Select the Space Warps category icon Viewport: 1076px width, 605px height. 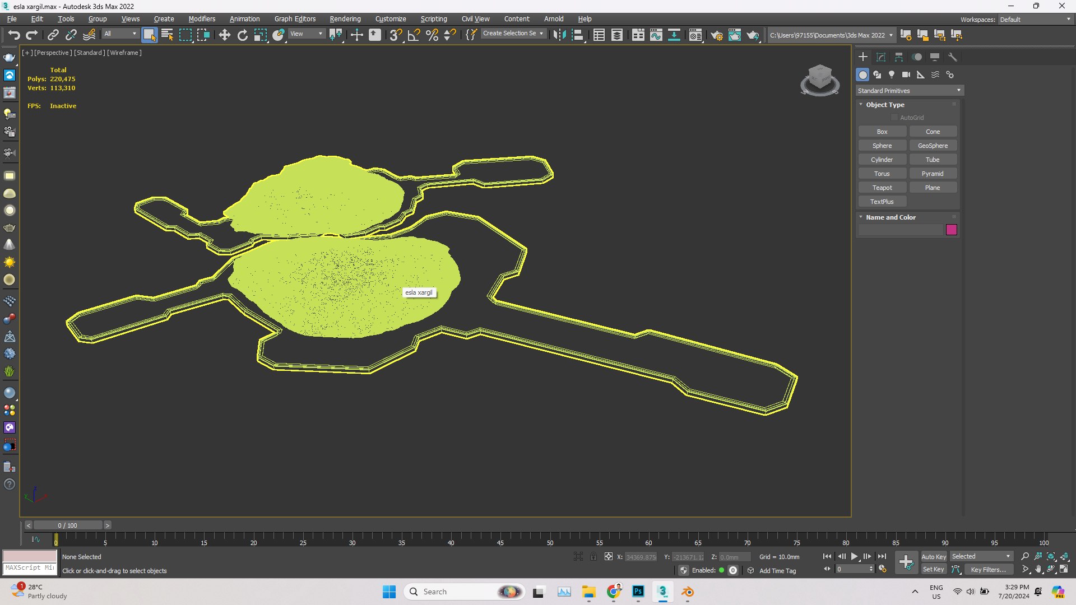(935, 75)
